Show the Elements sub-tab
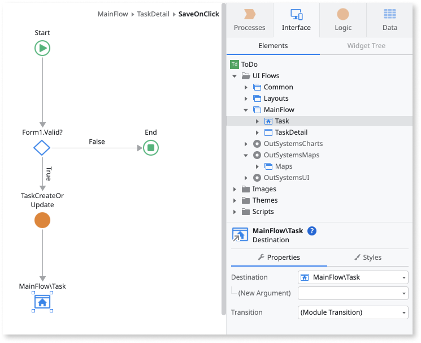 [273, 46]
